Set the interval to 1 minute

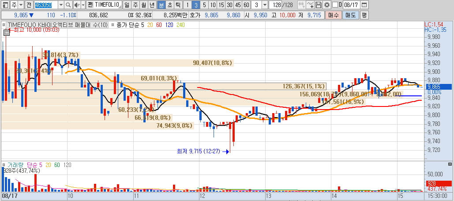coord(188,5)
